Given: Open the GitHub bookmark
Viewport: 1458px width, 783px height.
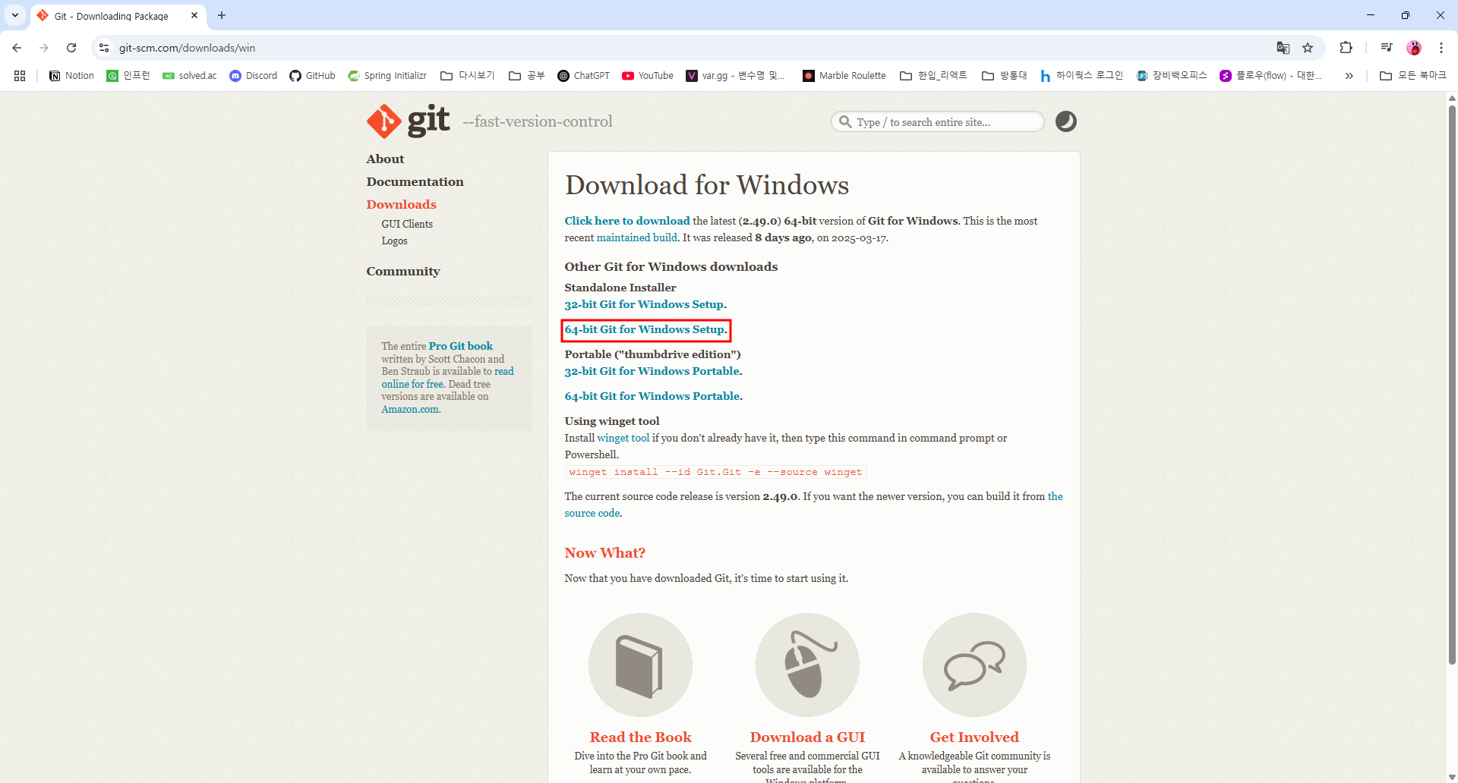Looking at the screenshot, I should pyautogui.click(x=312, y=76).
